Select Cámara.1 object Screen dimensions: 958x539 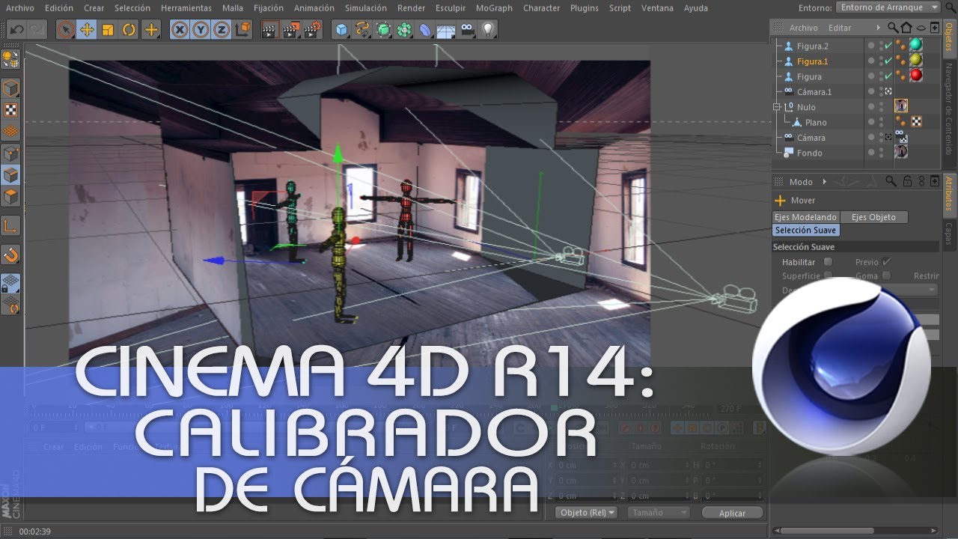814,92
